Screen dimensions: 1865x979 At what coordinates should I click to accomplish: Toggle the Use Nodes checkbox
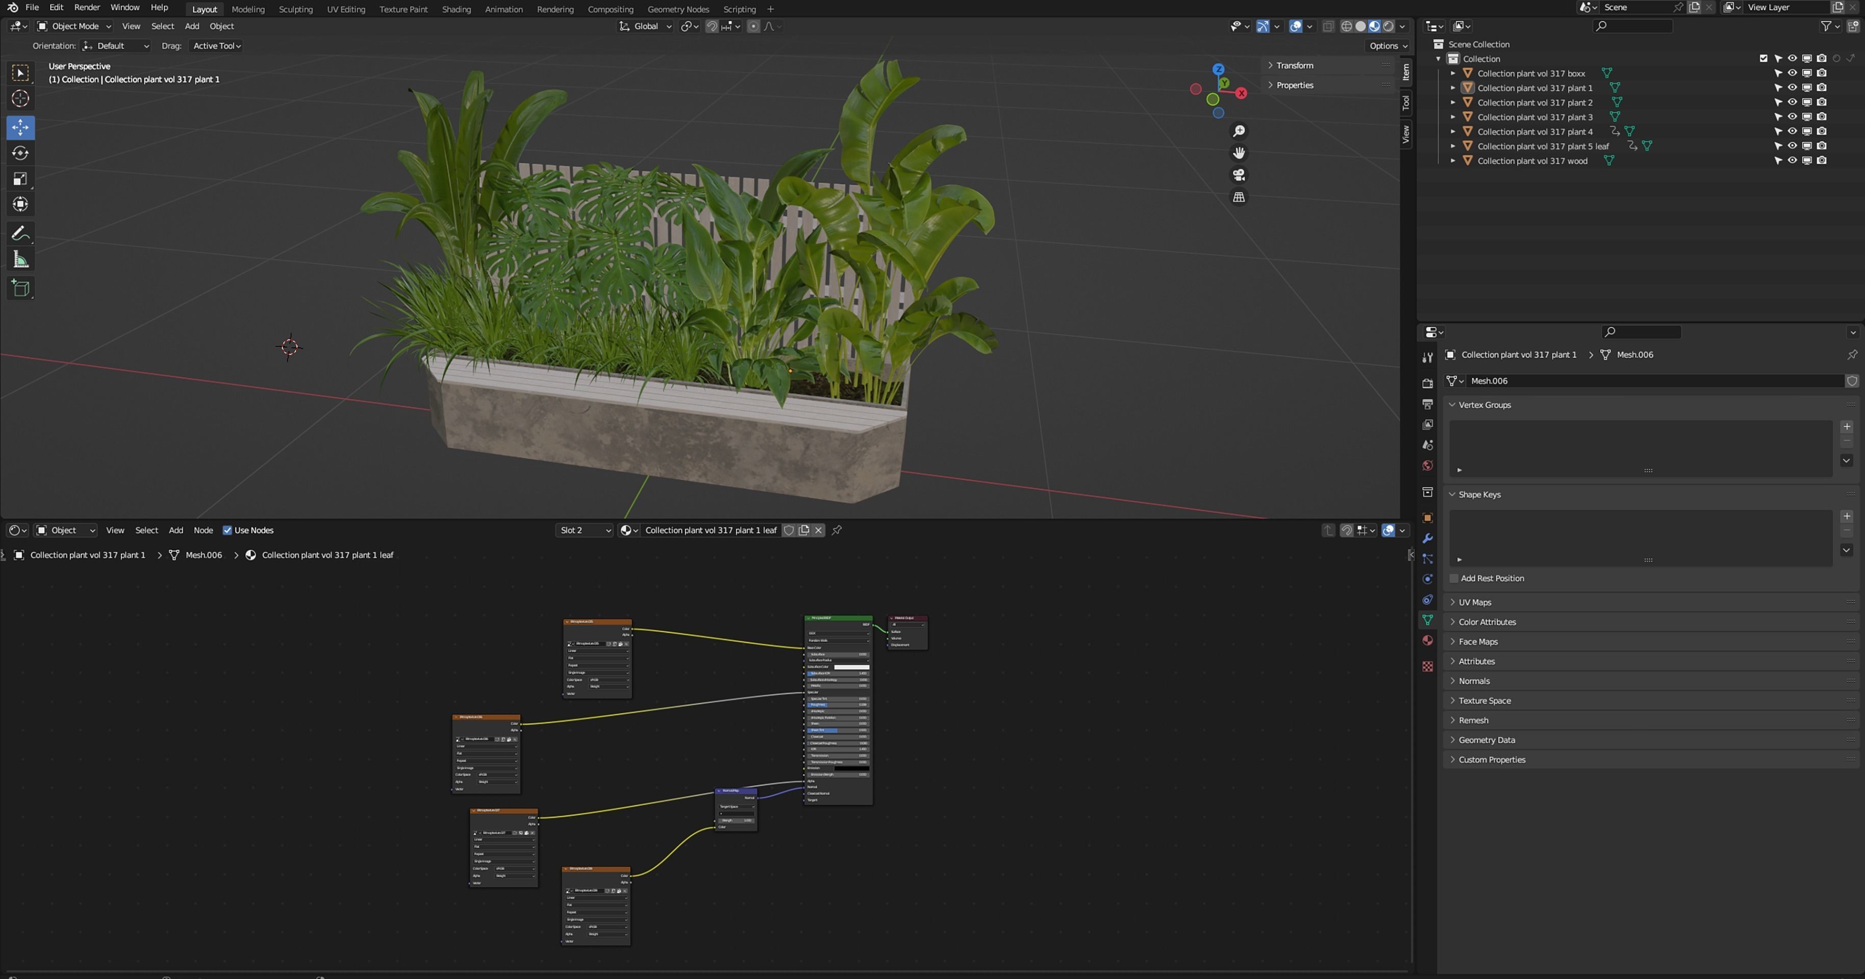(x=226, y=530)
